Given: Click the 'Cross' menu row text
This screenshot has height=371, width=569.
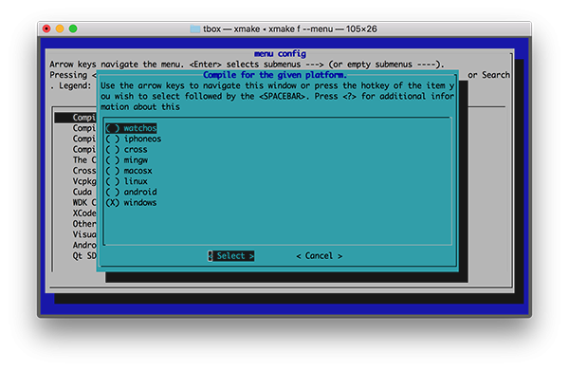Looking at the screenshot, I should 84,171.
